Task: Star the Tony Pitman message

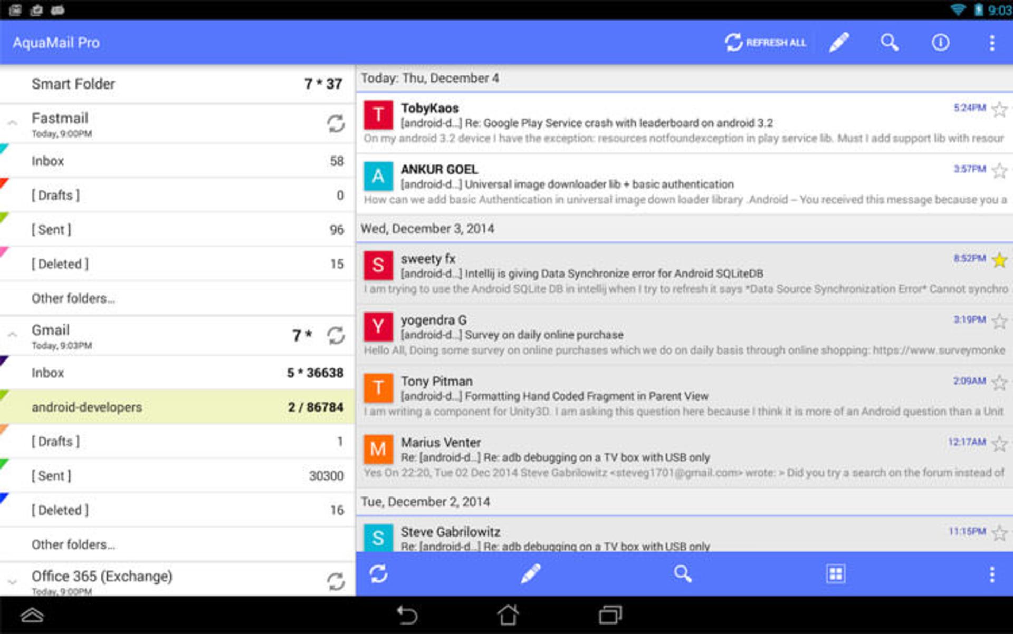Action: [999, 382]
